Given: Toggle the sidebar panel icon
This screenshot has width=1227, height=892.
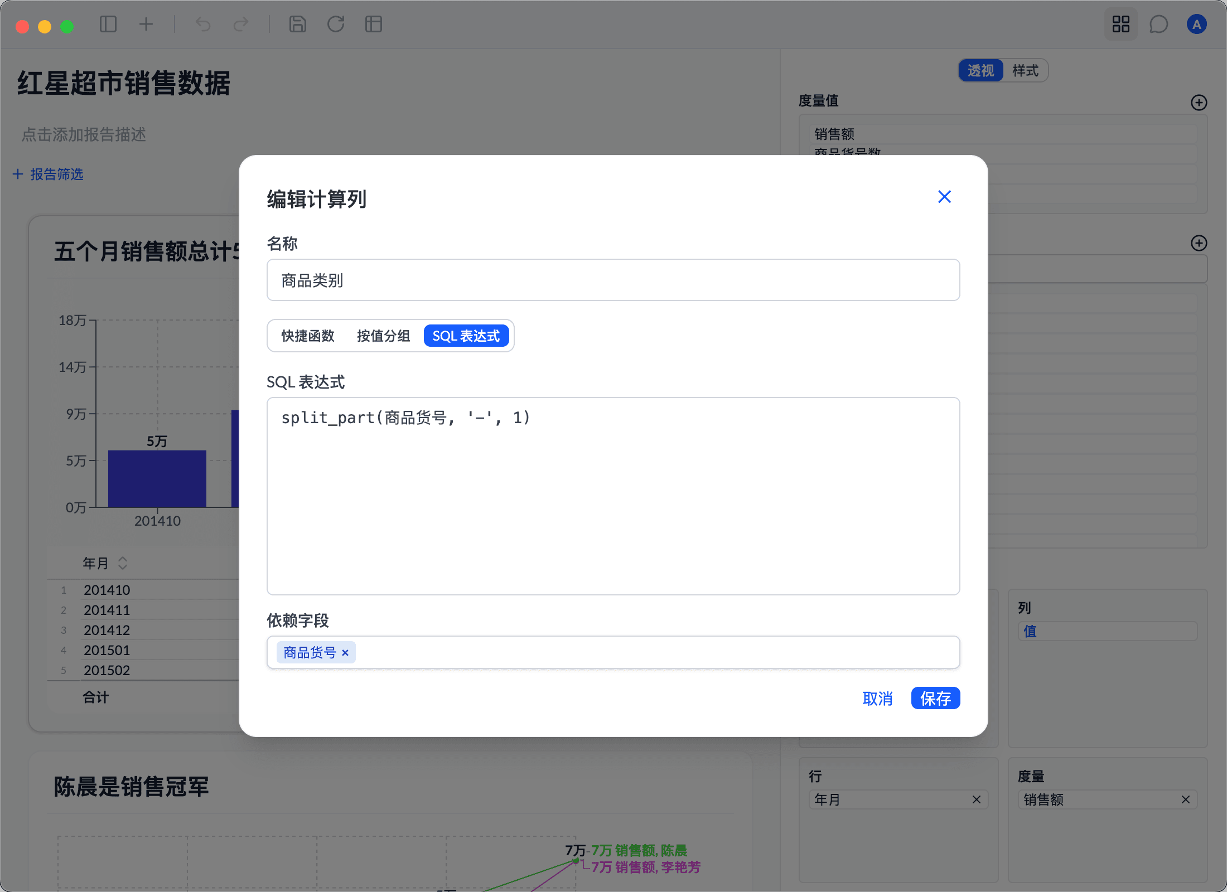Looking at the screenshot, I should click(108, 24).
